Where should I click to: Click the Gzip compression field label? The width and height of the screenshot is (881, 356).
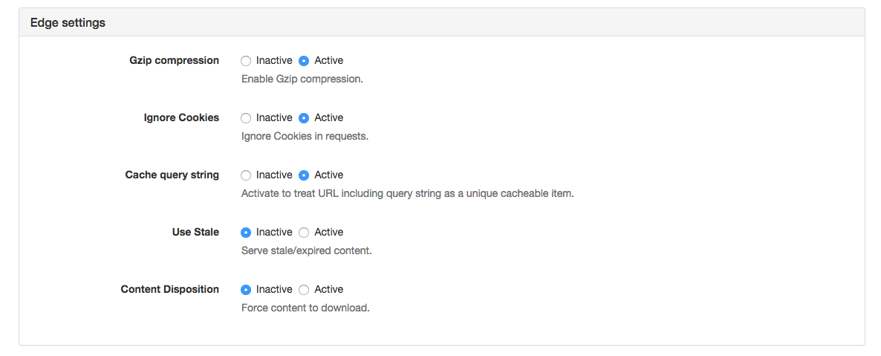[x=174, y=61]
